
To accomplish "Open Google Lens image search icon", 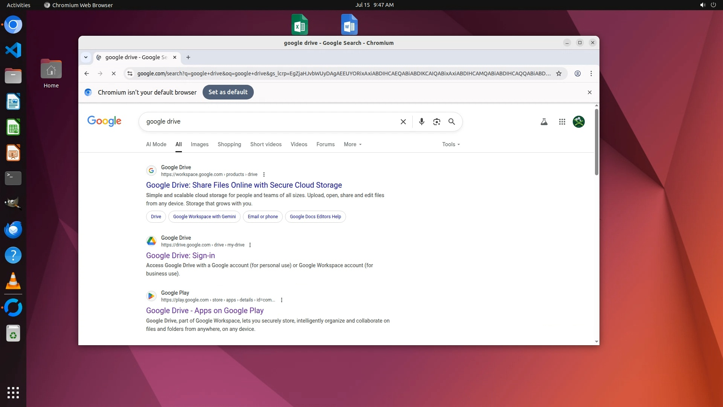I will coord(436,122).
